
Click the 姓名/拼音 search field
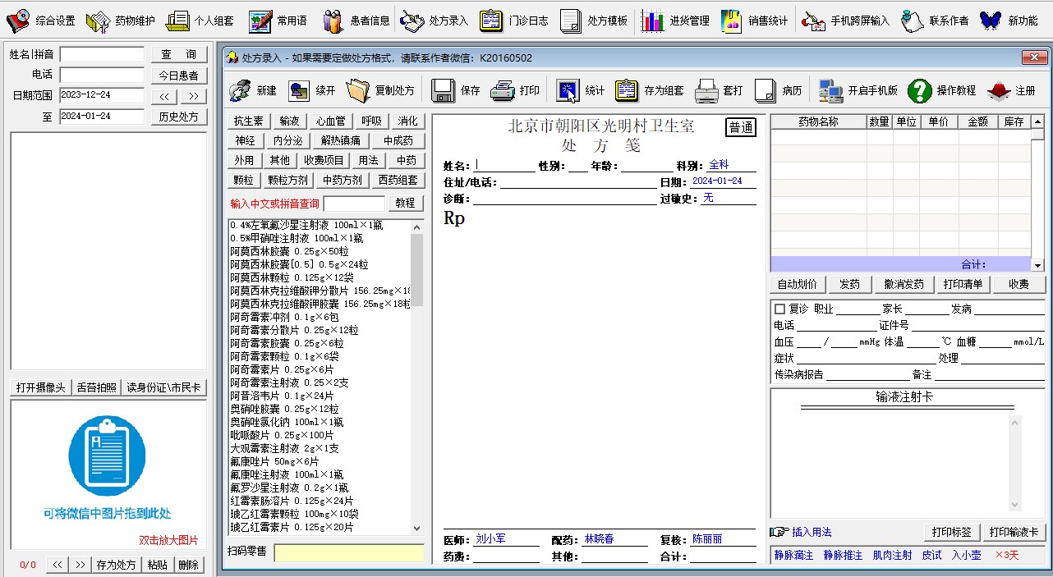tap(102, 55)
